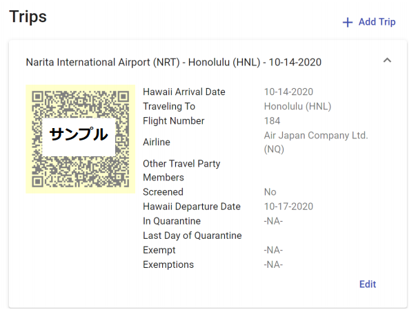Open the Edit link for this trip
The height and width of the screenshot is (316, 416).
(x=368, y=284)
